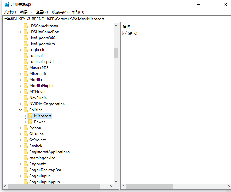This screenshot has width=231, height=192.
Task: Maximize the Registry Editor window
Action: [212, 5]
